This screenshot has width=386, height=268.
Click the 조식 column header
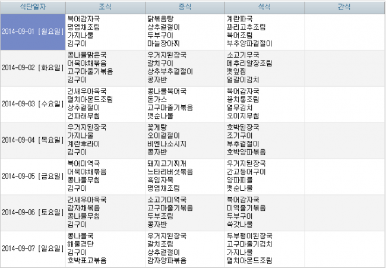pos(105,7)
